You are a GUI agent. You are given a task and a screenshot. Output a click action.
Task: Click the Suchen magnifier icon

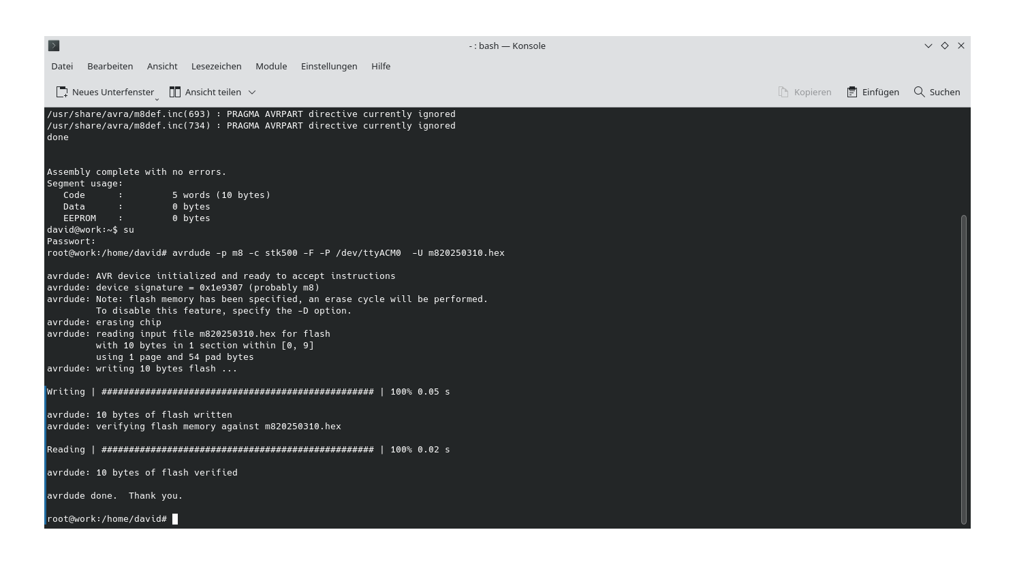coord(919,91)
